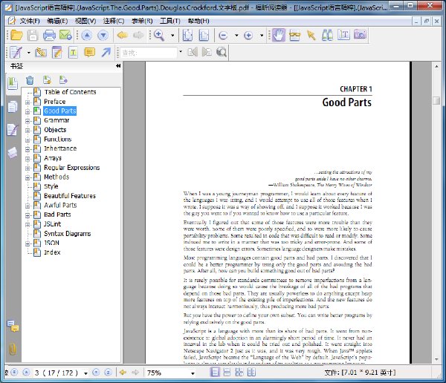446x383 pixels.
Task: Click the find text input field
Action: tap(149, 53)
